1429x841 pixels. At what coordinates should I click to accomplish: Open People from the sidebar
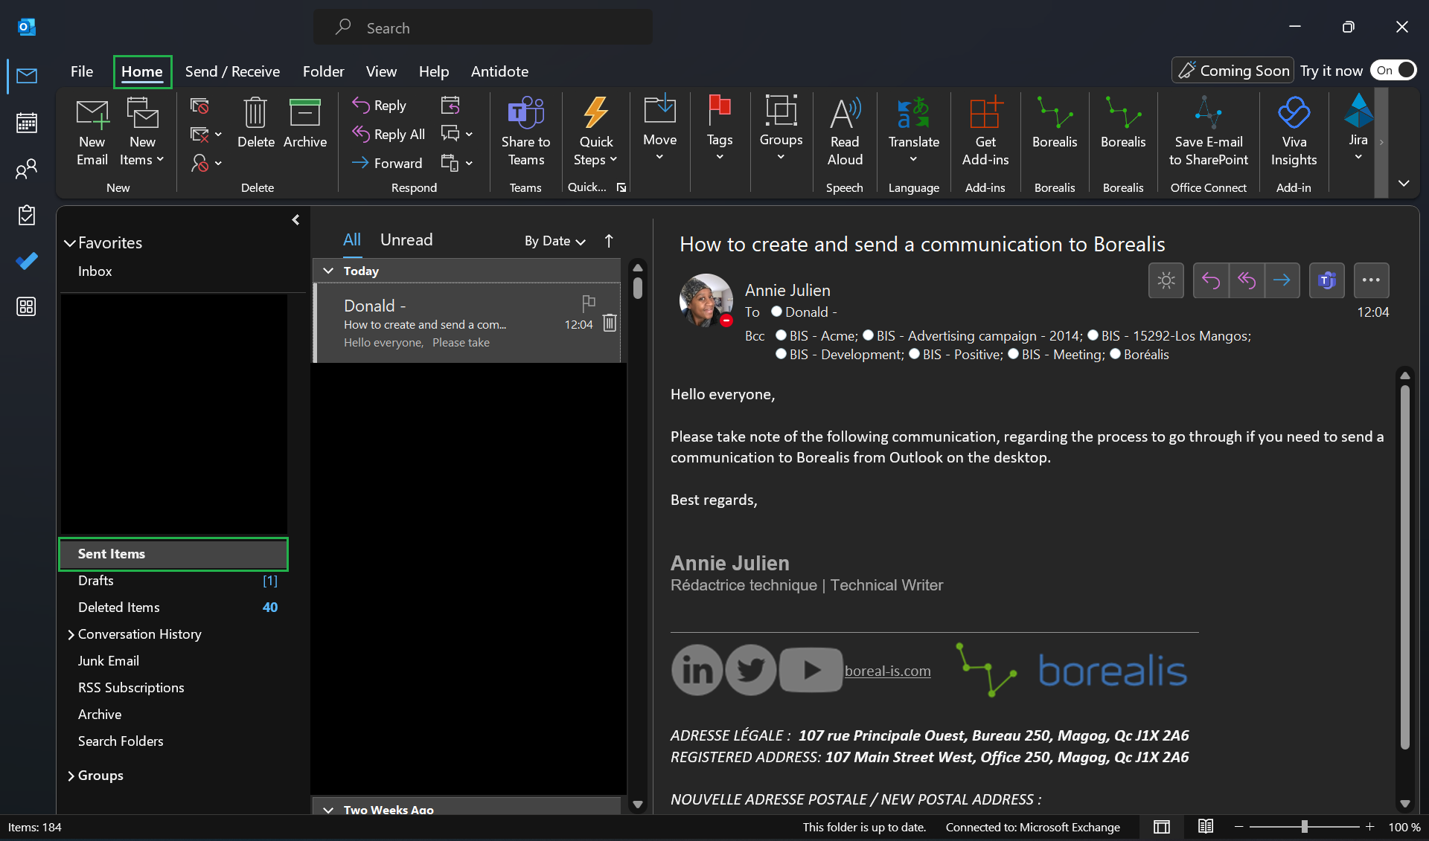click(27, 169)
